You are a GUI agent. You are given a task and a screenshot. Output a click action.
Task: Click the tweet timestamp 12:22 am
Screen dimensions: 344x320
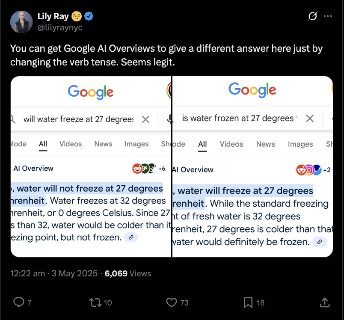pyautogui.click(x=28, y=273)
